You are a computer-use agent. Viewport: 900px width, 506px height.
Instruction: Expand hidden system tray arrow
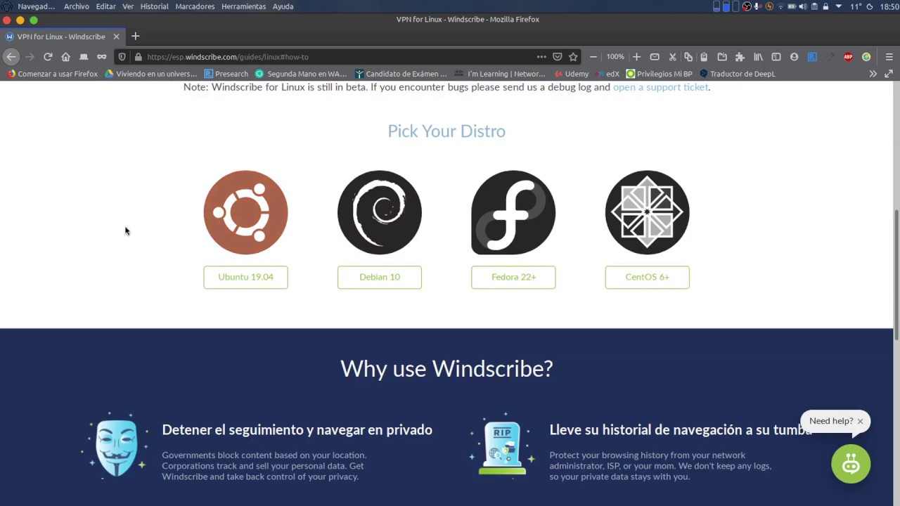tap(838, 6)
